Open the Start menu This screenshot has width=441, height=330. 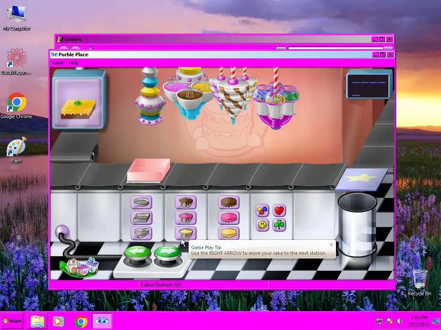pyautogui.click(x=12, y=321)
